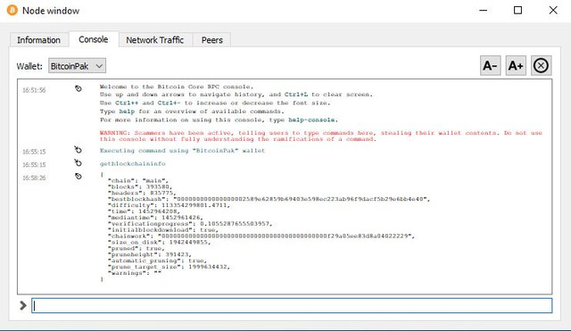Select the Console tab
The width and height of the screenshot is (571, 331).
coord(93,39)
